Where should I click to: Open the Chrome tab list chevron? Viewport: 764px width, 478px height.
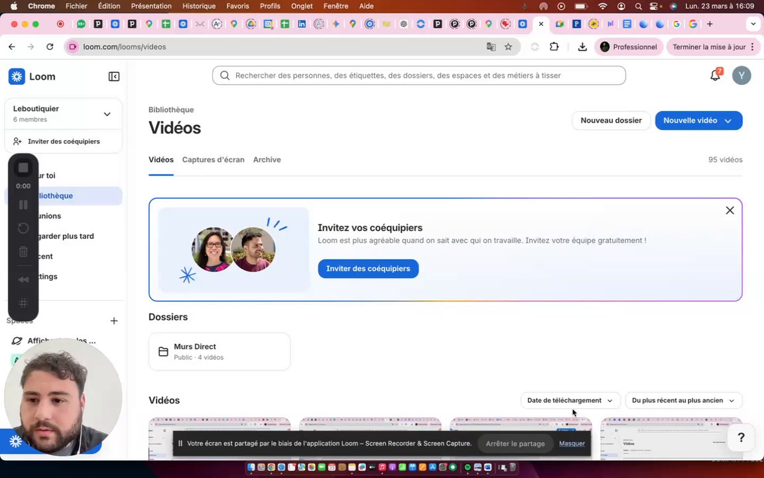click(x=753, y=24)
